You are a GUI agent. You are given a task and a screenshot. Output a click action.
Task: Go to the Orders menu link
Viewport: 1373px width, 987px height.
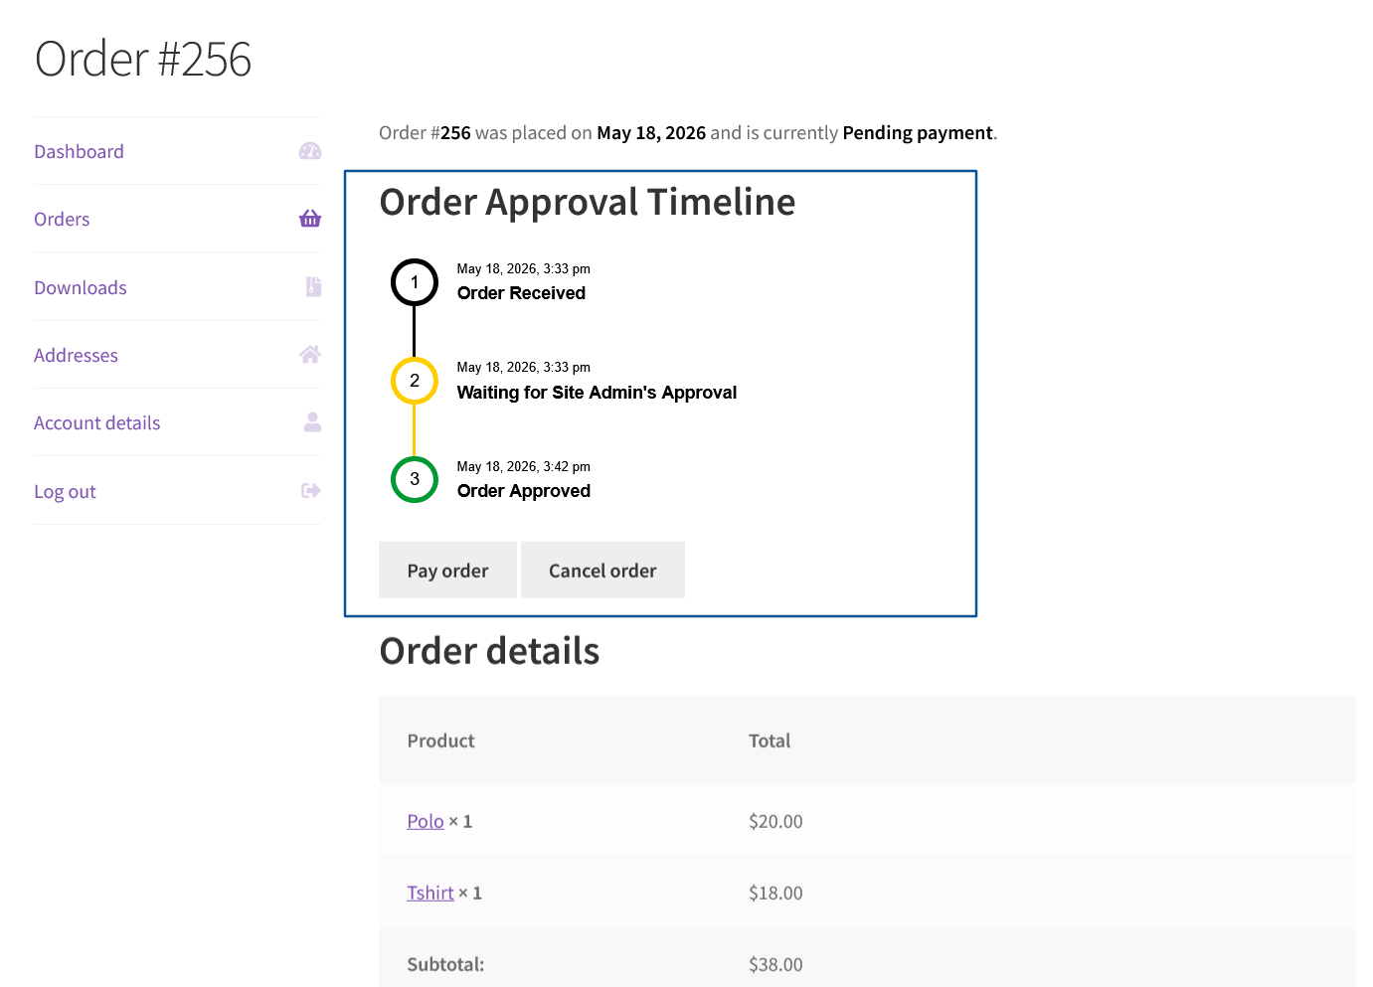[62, 219]
